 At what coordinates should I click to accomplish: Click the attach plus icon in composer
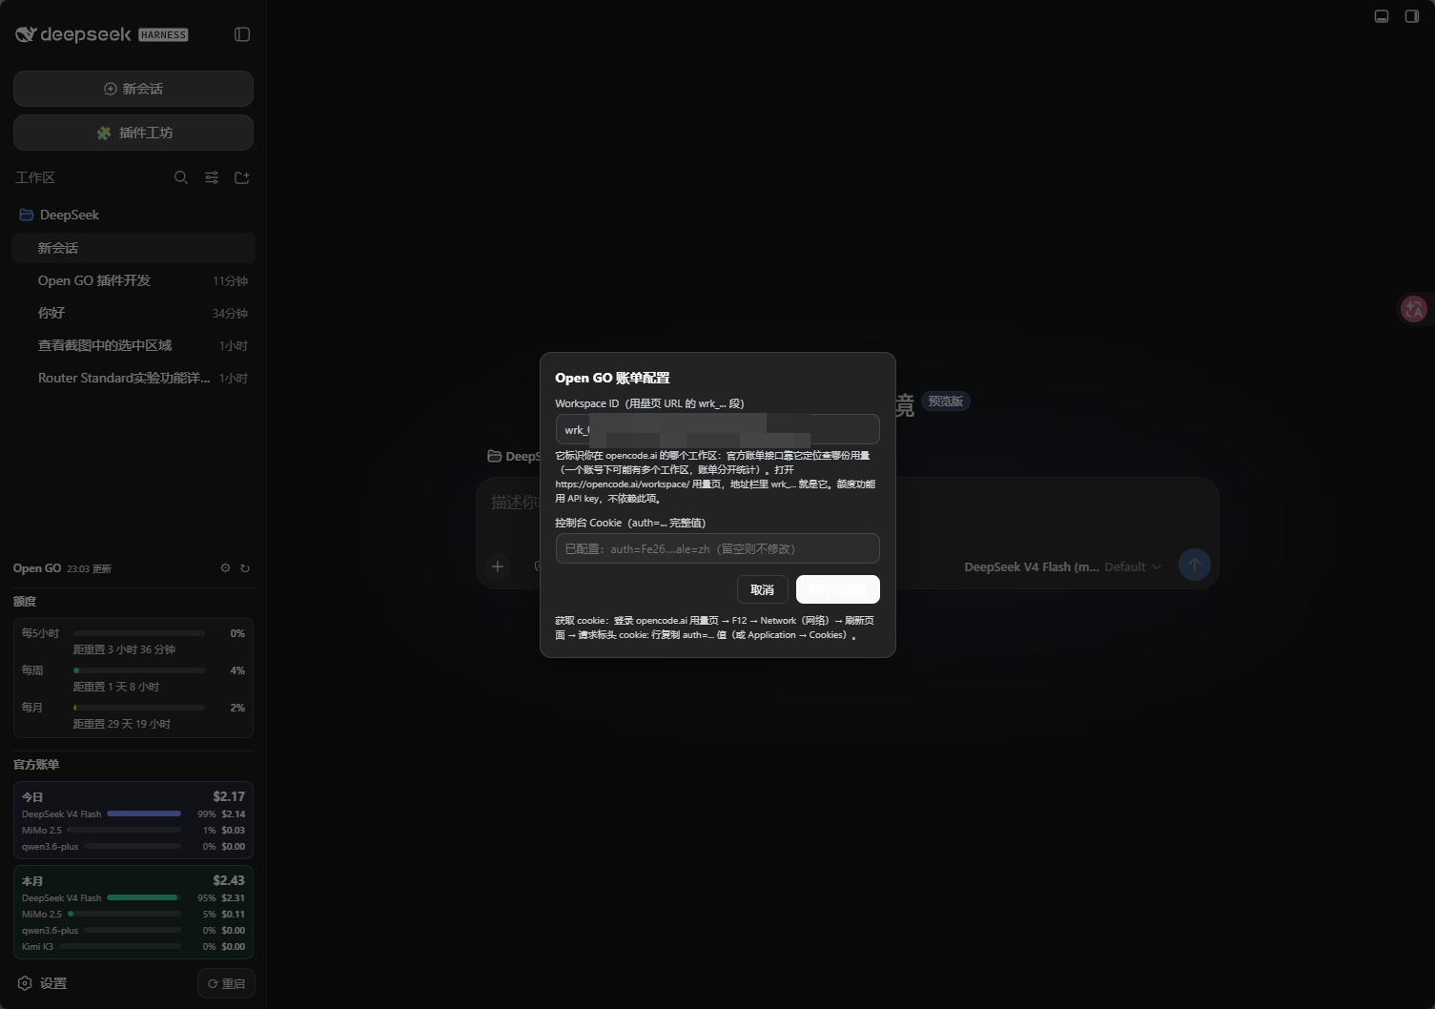[x=498, y=566]
